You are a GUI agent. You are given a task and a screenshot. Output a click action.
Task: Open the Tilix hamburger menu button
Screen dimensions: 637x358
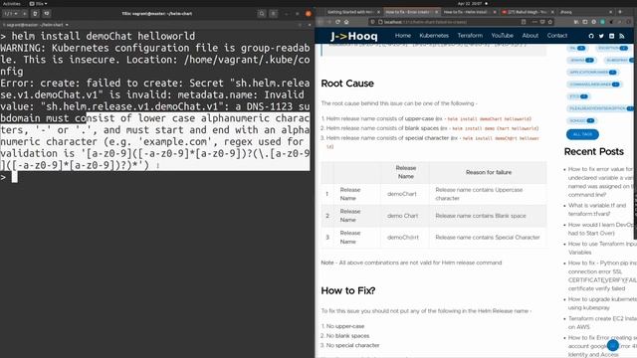click(x=274, y=14)
